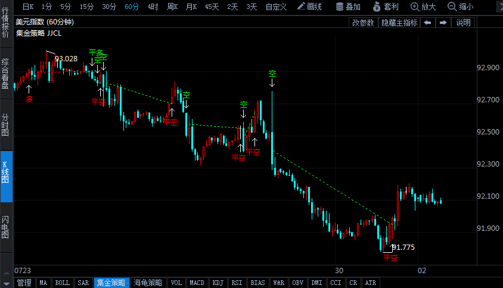Select the SAR indicator tab

click(83, 283)
